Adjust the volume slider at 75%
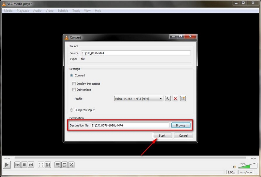 [248, 166]
